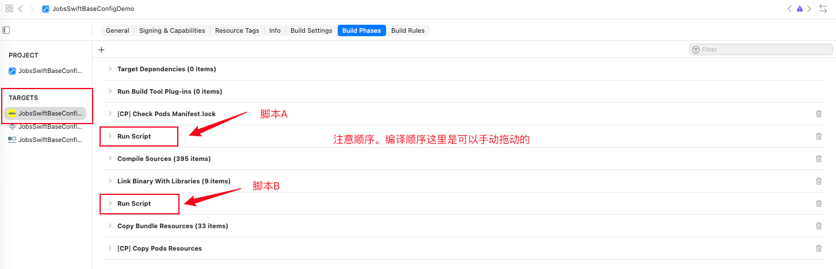The height and width of the screenshot is (269, 836).
Task: Expand the Copy Bundle Resources phase
Action: pos(110,226)
